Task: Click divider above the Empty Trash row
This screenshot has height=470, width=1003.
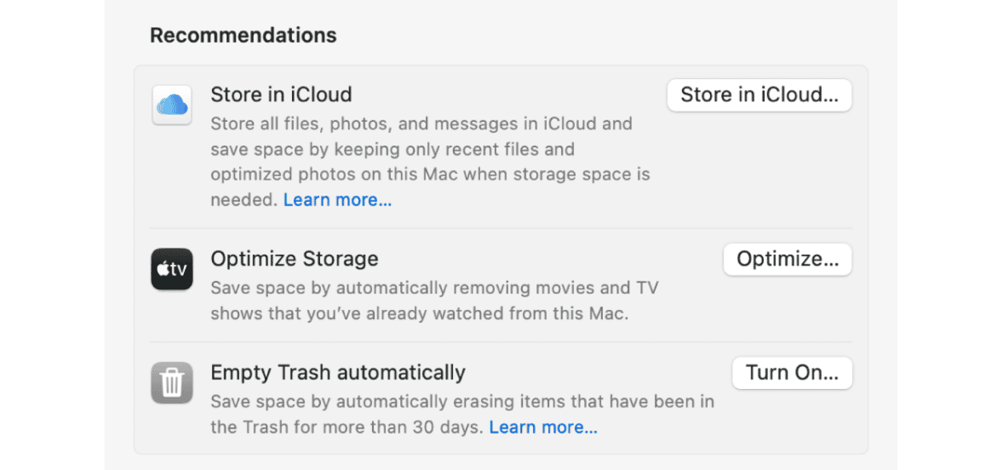Action: coord(501,342)
